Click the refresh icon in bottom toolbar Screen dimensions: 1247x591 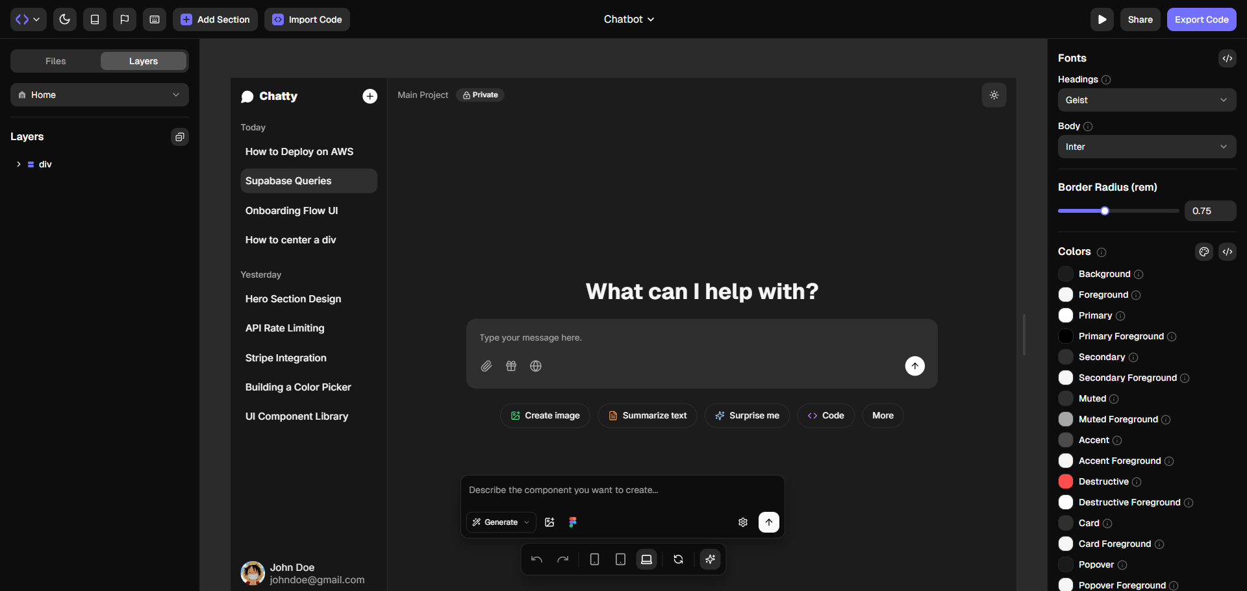pyautogui.click(x=678, y=559)
